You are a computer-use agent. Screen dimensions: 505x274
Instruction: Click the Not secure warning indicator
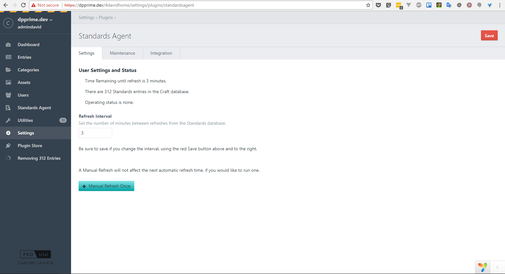click(45, 5)
